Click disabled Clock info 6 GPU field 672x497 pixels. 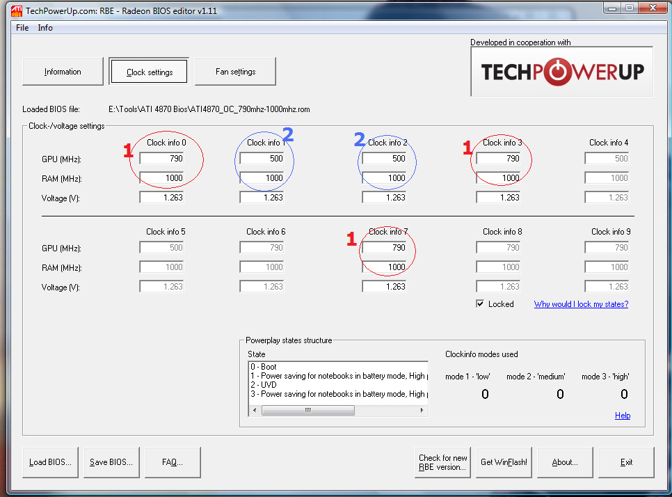tap(262, 248)
